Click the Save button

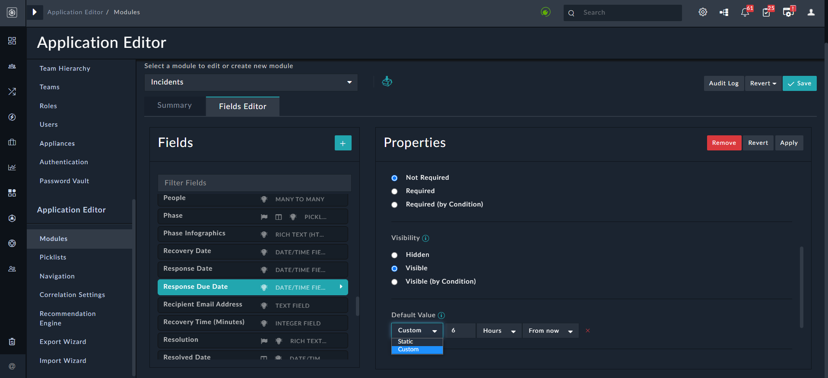[799, 84]
